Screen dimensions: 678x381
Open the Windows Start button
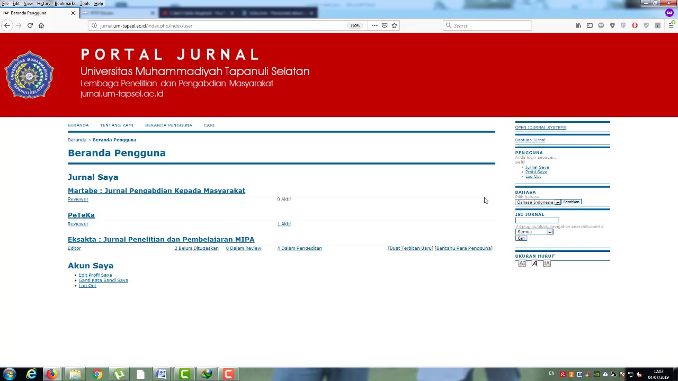[10, 374]
